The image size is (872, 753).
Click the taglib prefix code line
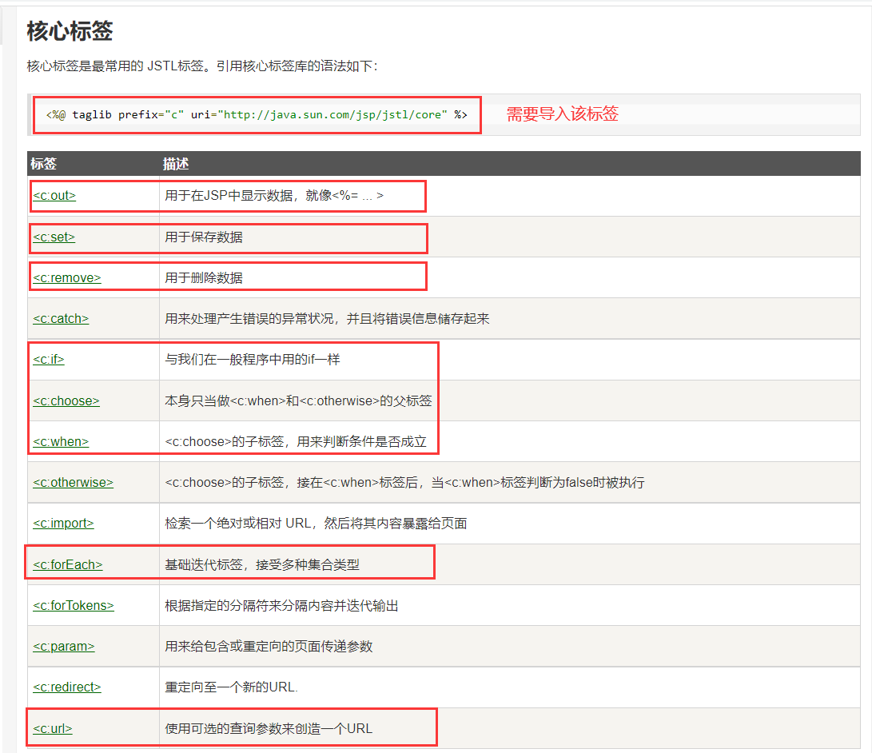point(257,114)
